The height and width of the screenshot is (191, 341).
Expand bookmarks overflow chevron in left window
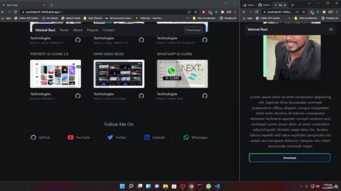188,18
